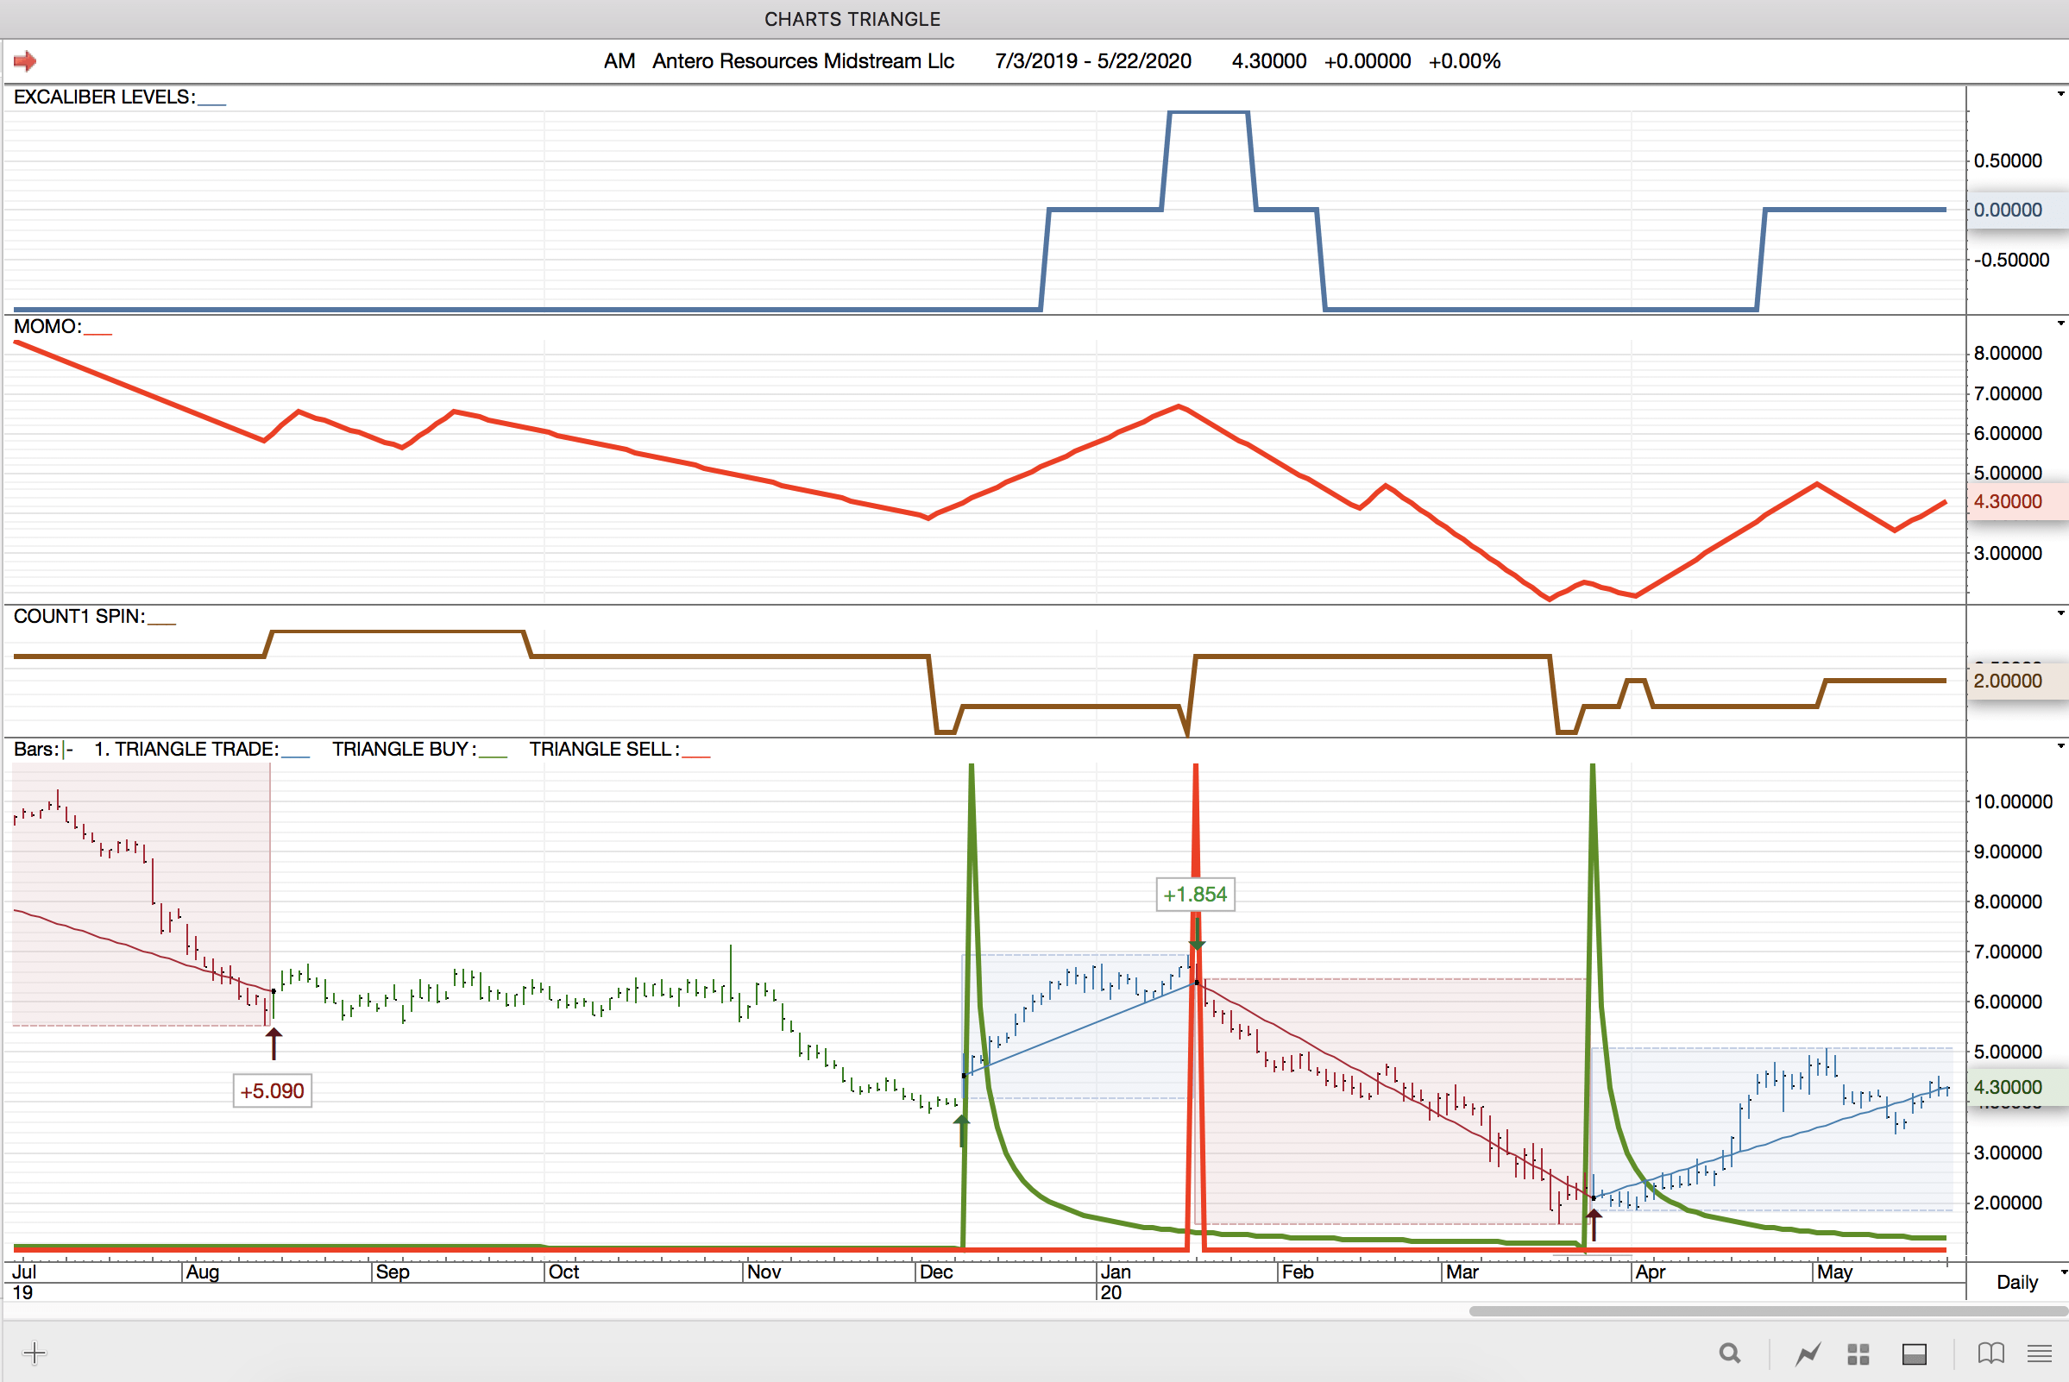Open the book icon in bottom toolbar
The image size is (2069, 1382).
pos(1990,1353)
